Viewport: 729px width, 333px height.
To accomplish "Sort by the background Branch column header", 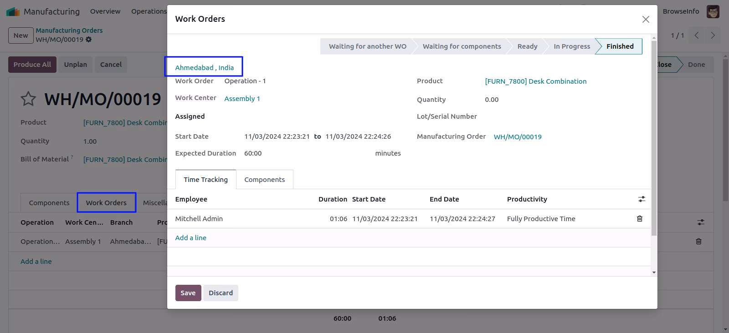I will [121, 222].
